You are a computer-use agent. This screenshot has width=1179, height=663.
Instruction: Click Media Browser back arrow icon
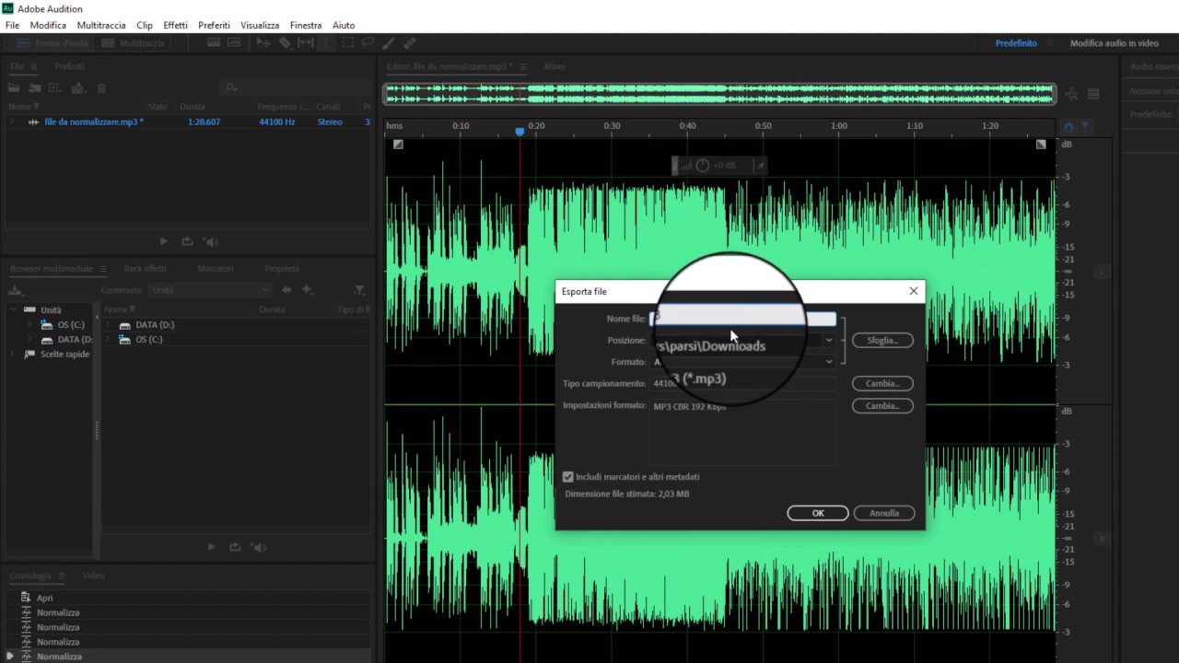[286, 290]
